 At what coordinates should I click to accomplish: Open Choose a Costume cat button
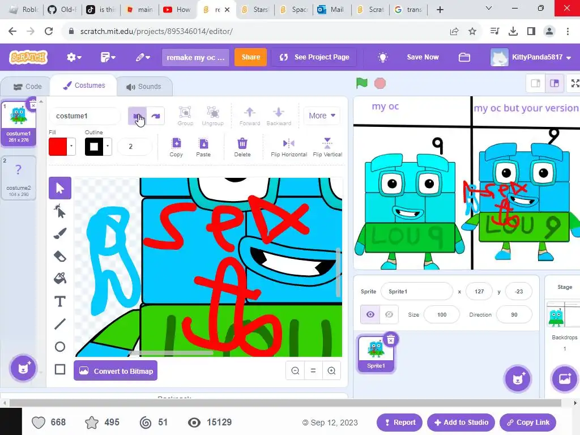point(23,368)
